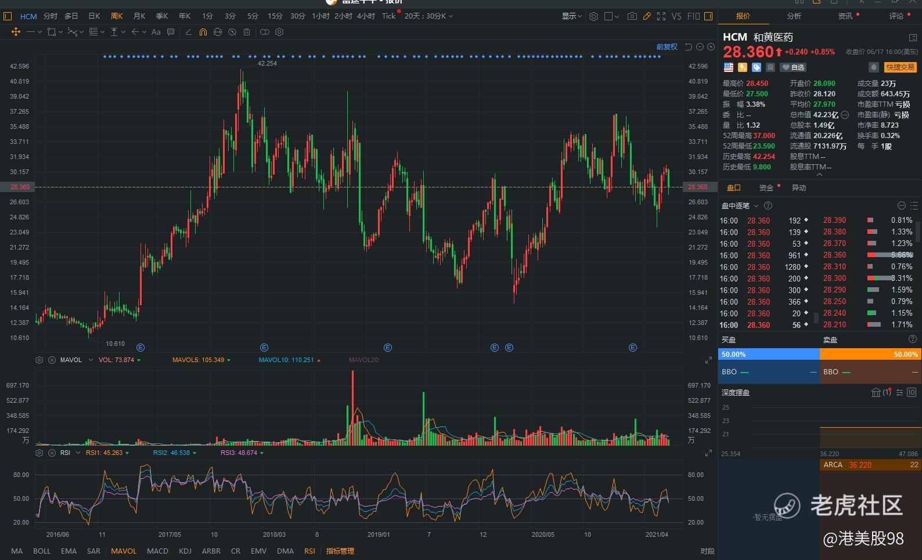This screenshot has width=922, height=560.
Task: Open the 显示 display dropdown
Action: (x=571, y=16)
